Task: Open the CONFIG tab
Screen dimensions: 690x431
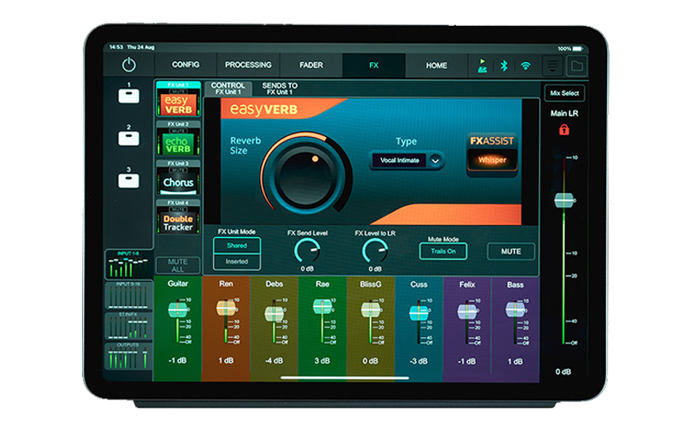Action: [185, 65]
